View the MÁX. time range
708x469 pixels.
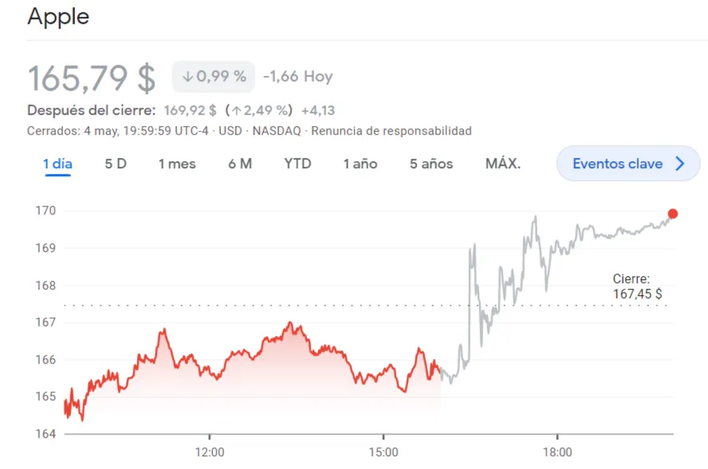coord(503,164)
